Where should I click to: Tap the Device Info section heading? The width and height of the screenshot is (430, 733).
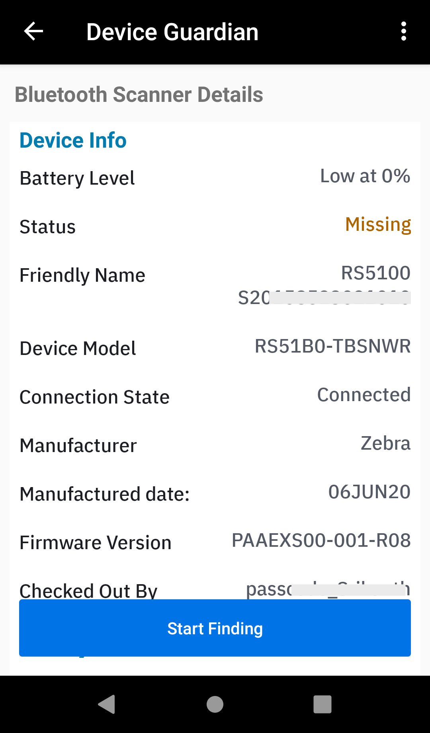point(73,140)
